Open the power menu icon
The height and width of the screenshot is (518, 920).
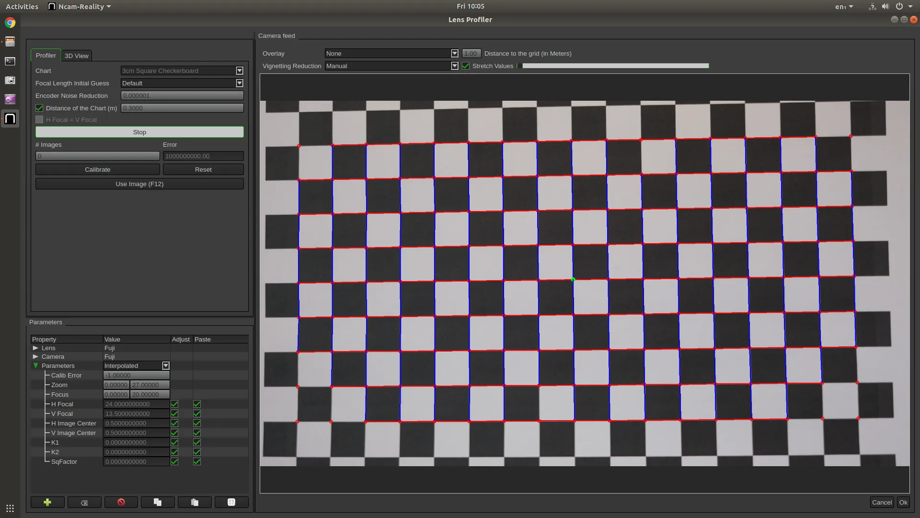[x=899, y=6]
